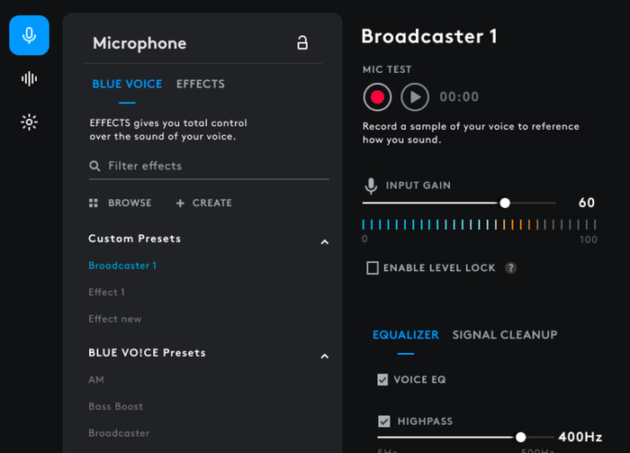
Task: Click the magnifier icon in filter bar
Action: coord(94,166)
